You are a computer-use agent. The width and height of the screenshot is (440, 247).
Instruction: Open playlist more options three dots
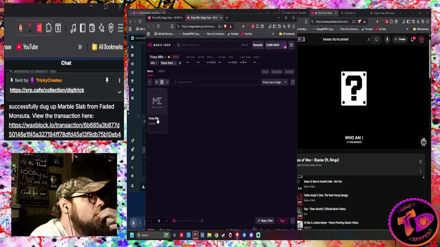420,171
